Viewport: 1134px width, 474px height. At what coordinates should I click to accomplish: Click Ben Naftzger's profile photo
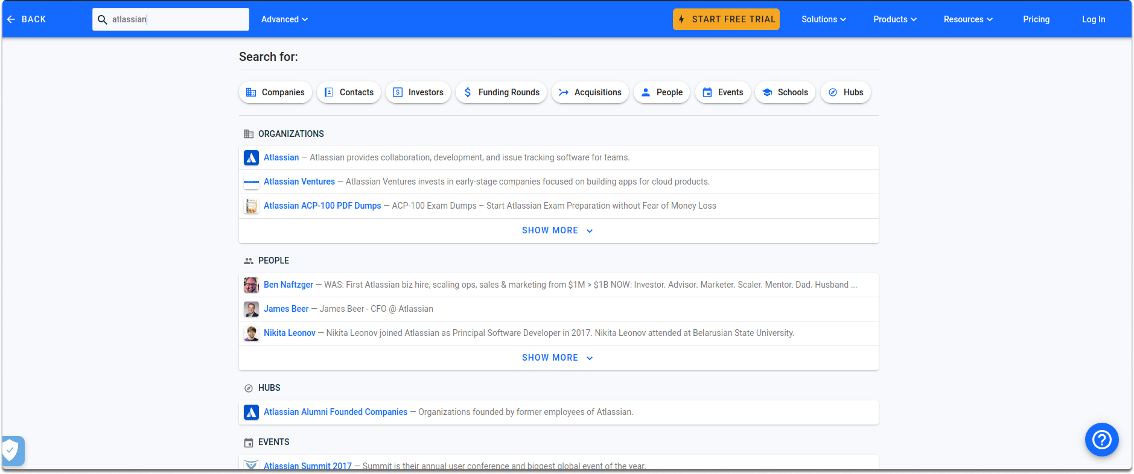[251, 285]
